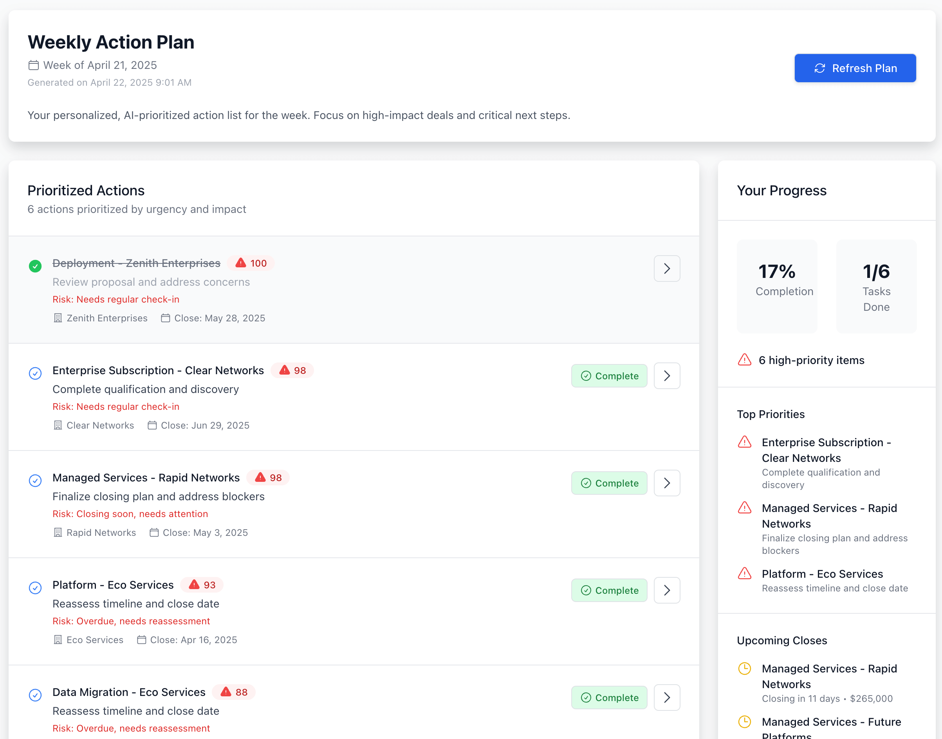The width and height of the screenshot is (942, 739).
Task: Click the alert icon next to Platform - Eco Services priority
Action: [x=745, y=573]
